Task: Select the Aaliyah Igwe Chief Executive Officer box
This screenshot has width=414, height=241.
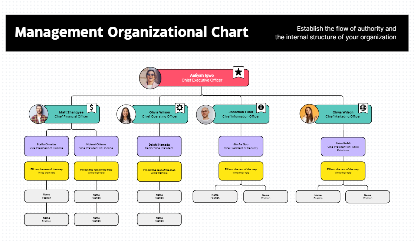Action: (202, 78)
